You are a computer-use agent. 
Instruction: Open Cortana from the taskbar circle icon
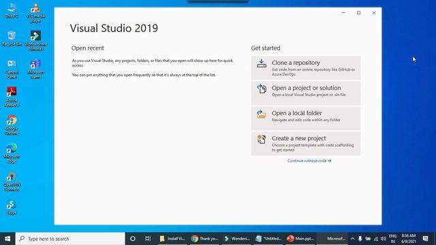[133, 239]
